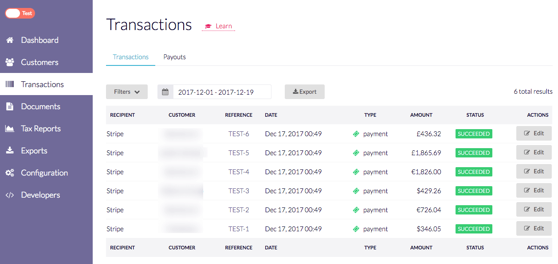Click the Customers people icon

[9, 62]
